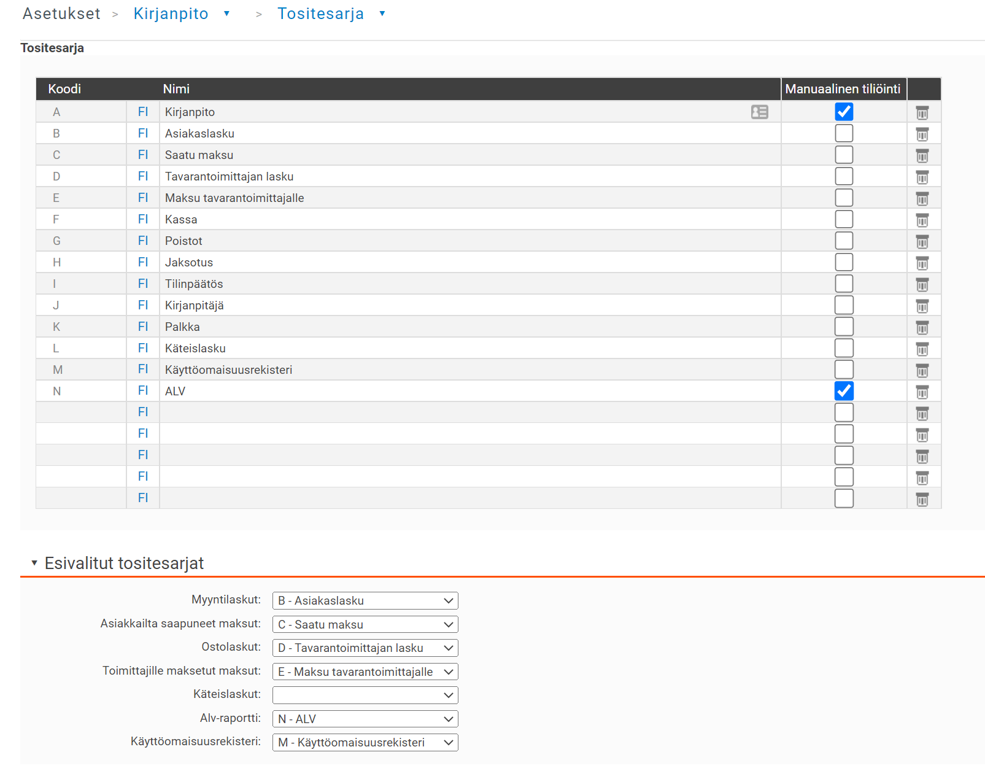Open the details card icon in Kirjanpito row
985x771 pixels.
[759, 112]
